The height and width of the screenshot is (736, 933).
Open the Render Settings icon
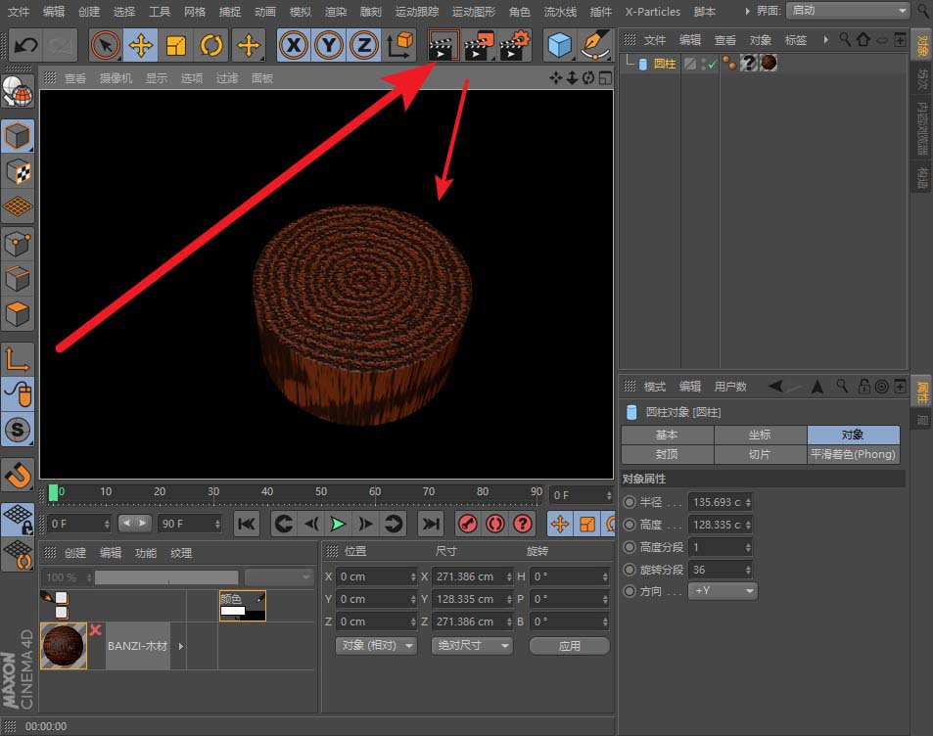514,46
